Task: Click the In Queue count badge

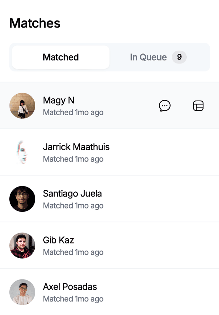Action: click(x=179, y=57)
